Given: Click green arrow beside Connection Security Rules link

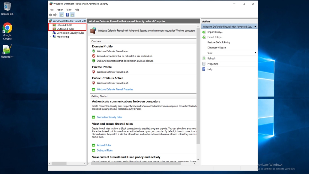Looking at the screenshot, I should [94, 117].
